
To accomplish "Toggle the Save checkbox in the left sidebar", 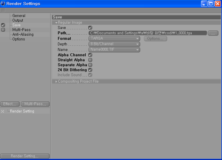I will click(x=3, y=25).
